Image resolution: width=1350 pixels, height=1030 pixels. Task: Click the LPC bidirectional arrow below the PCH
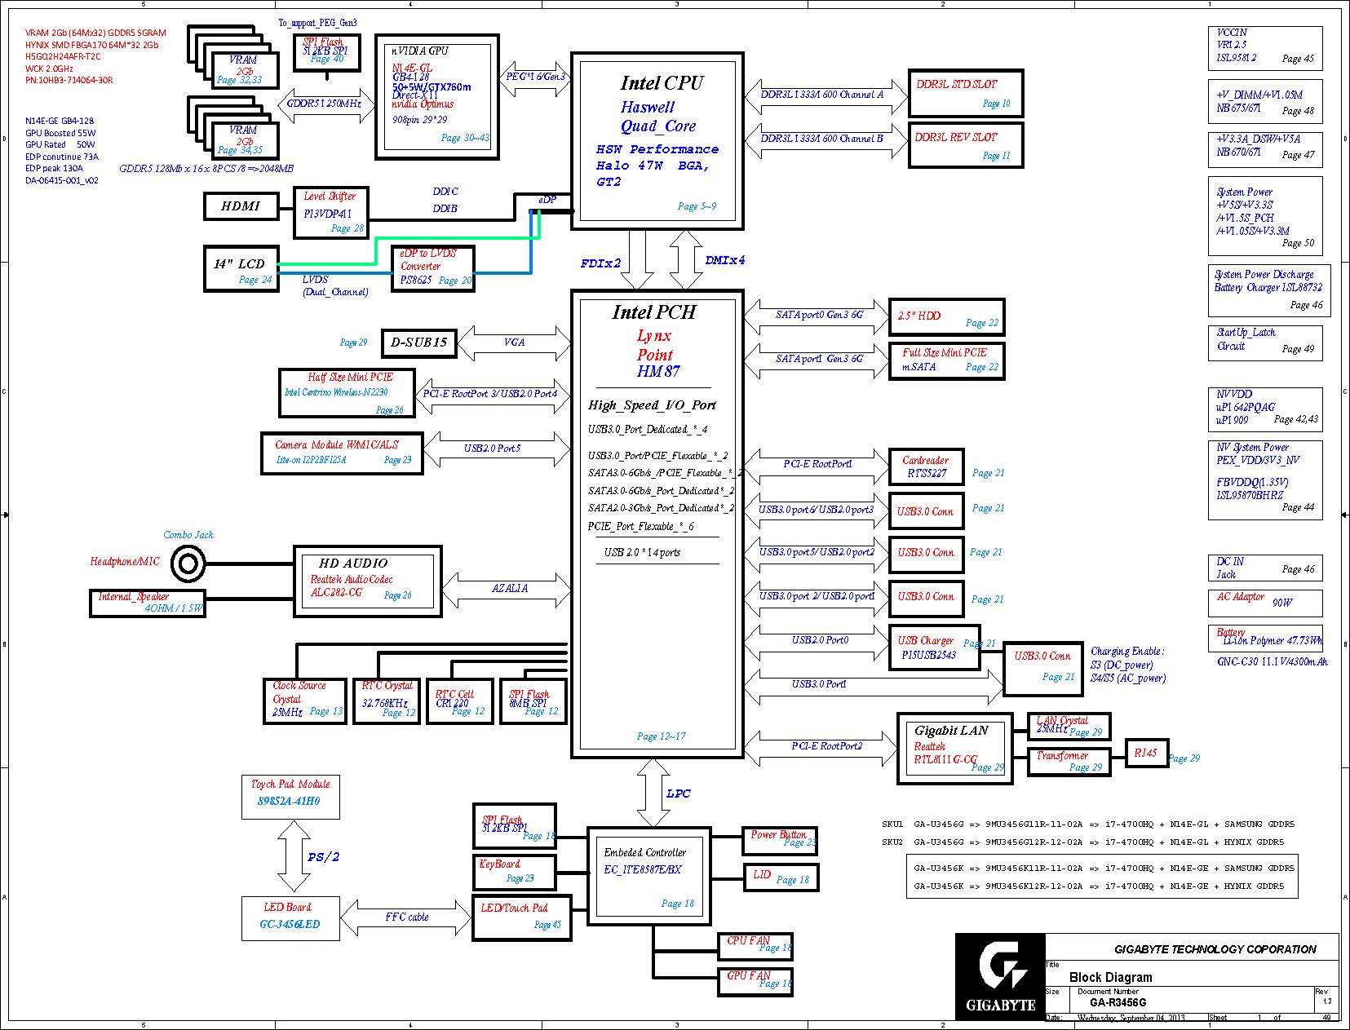[653, 793]
